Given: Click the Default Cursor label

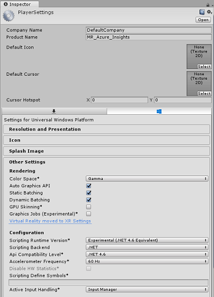Looking at the screenshot, I should pyautogui.click(x=22, y=74).
